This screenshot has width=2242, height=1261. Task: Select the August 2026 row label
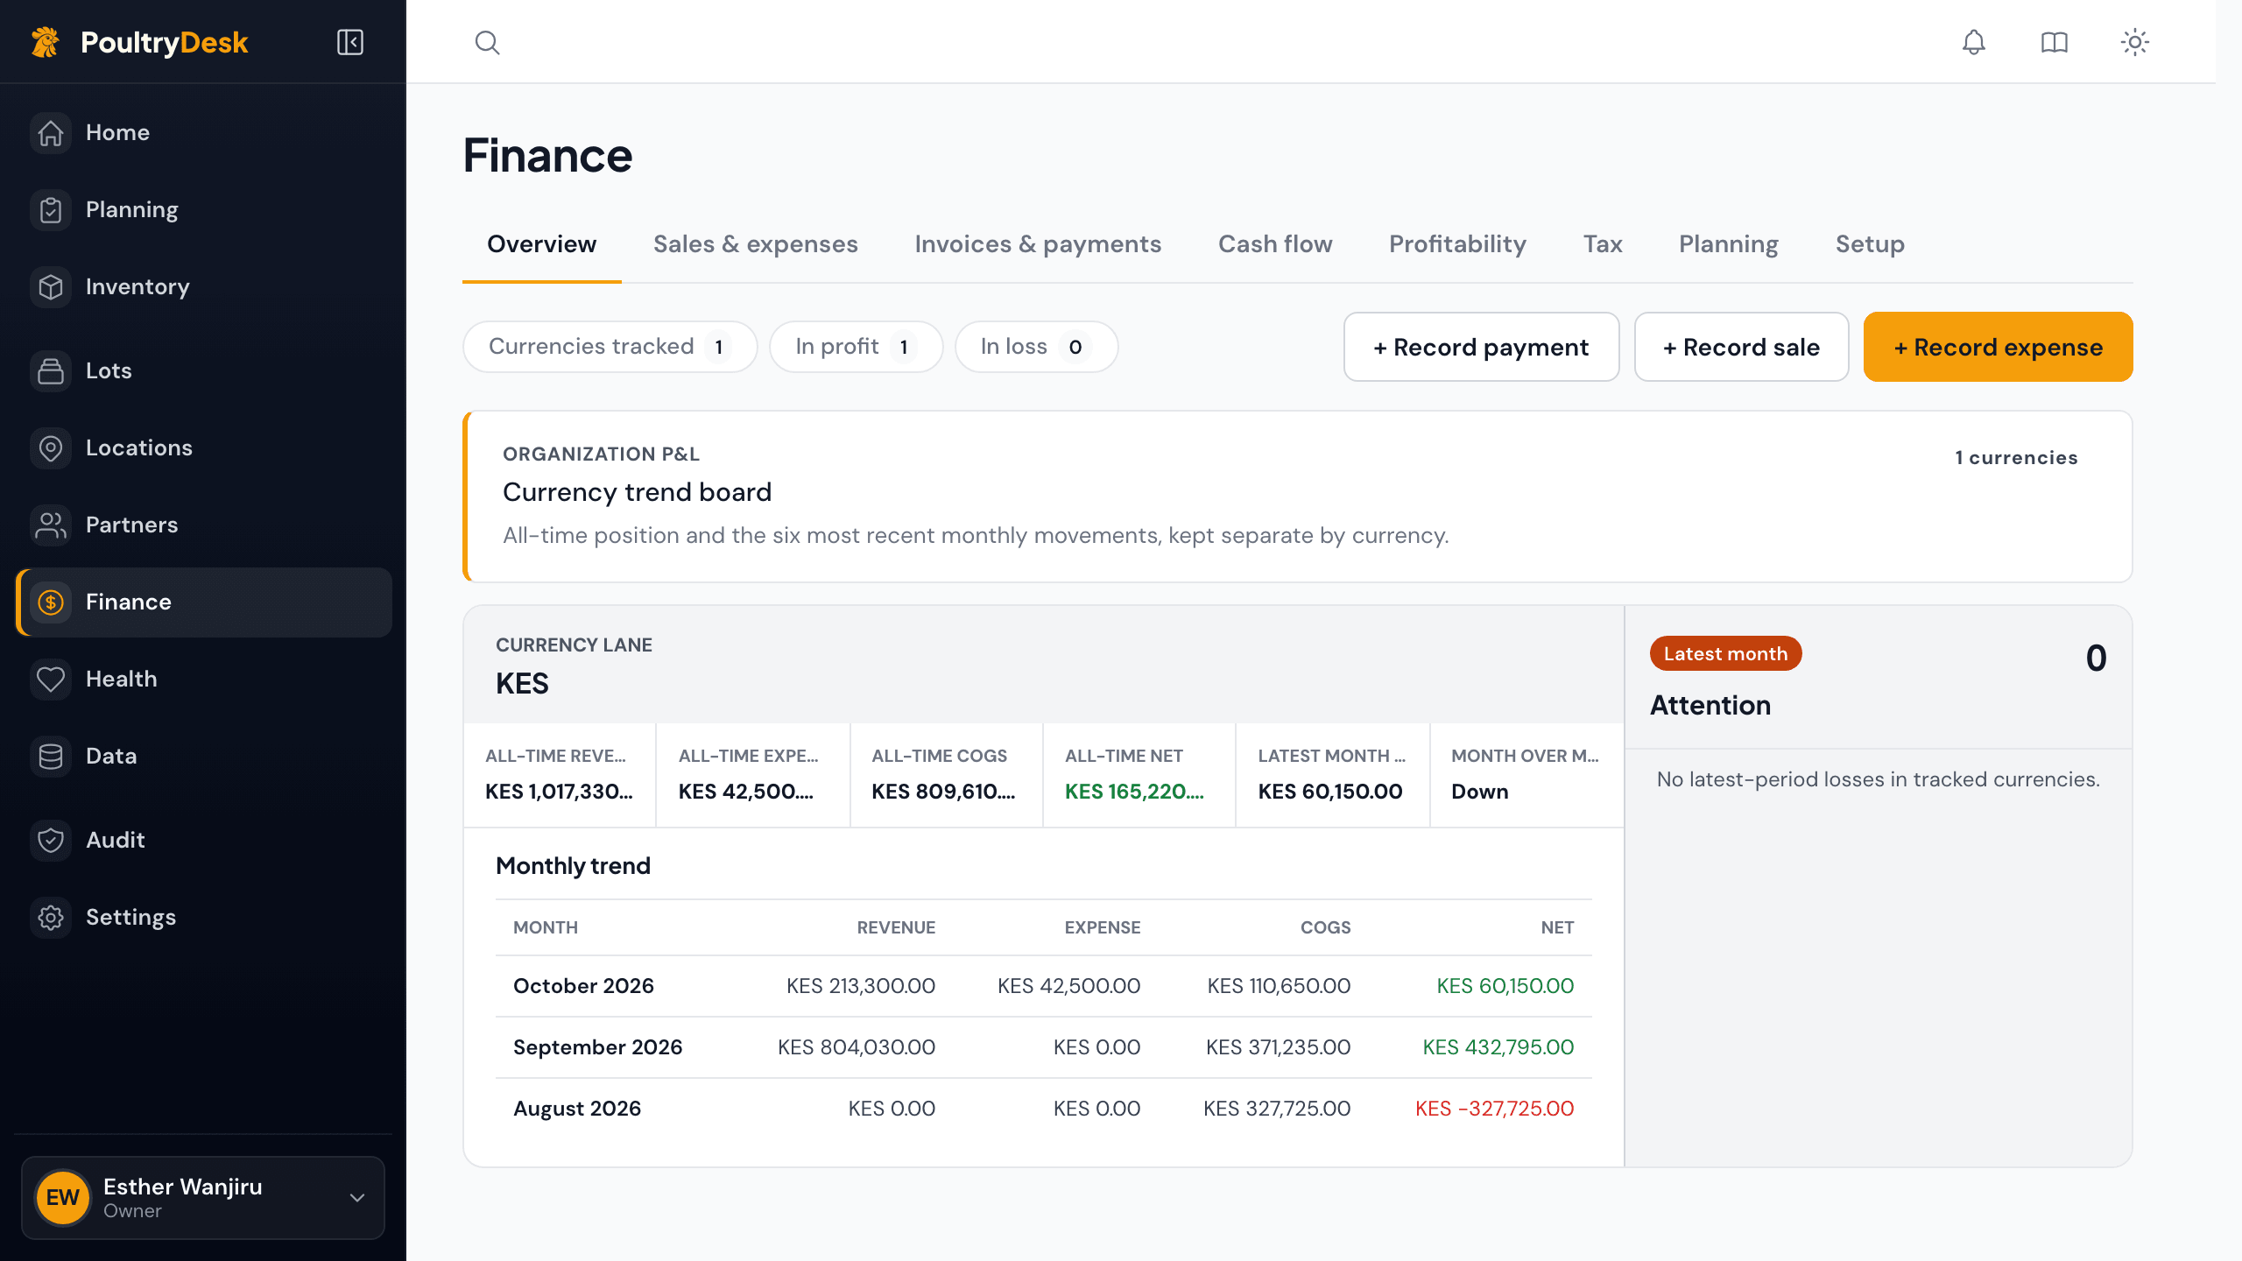pos(577,1109)
